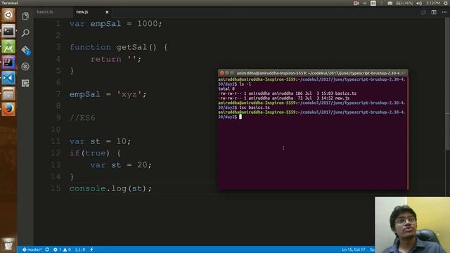Maximize the terminal window
This screenshot has height=253, width=450.
(232, 73)
